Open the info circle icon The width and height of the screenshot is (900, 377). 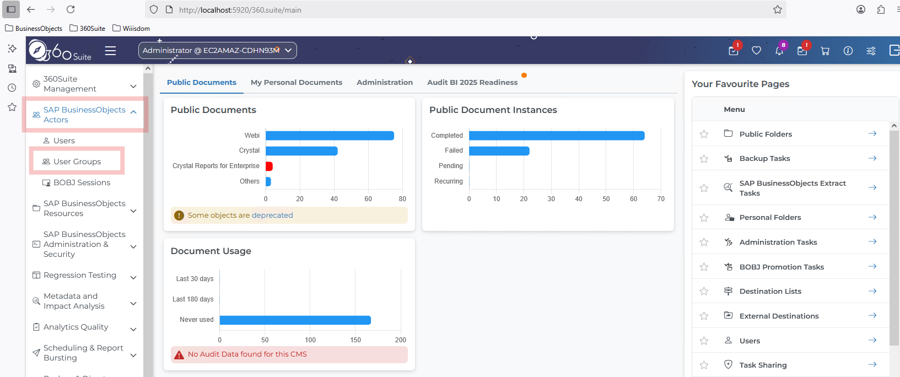(x=848, y=51)
